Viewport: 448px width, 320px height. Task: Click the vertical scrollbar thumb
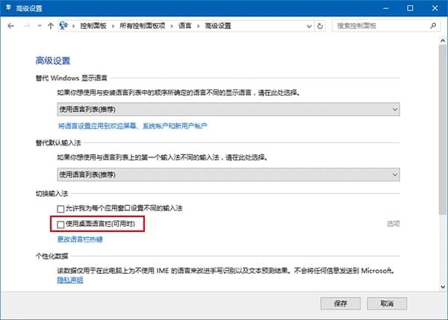click(443, 130)
